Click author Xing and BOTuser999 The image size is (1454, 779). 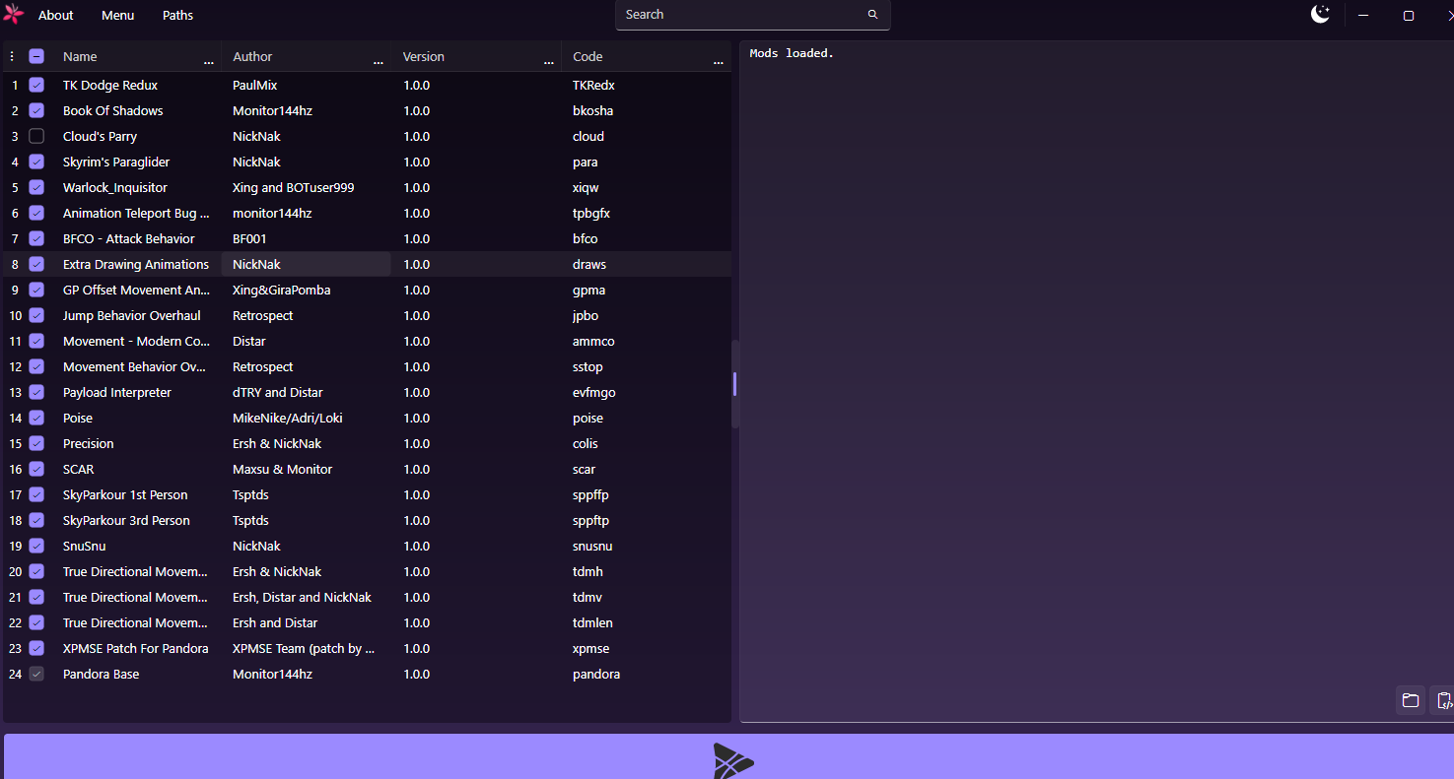294,187
